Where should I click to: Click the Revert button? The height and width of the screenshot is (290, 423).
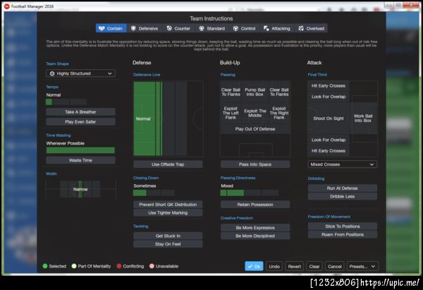pyautogui.click(x=294, y=266)
